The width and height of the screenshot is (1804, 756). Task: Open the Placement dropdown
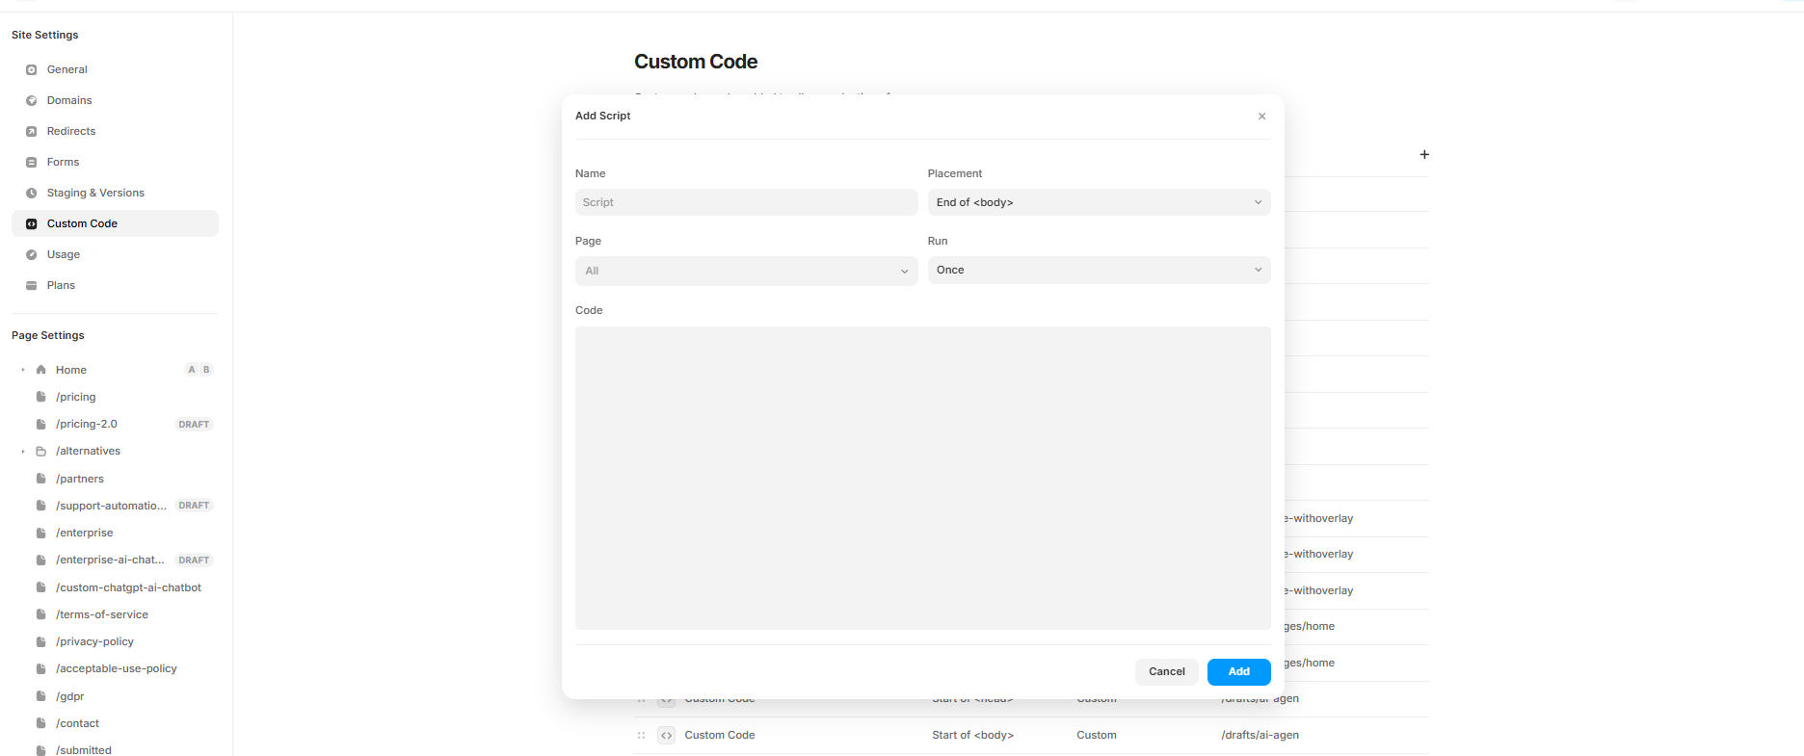tap(1098, 202)
